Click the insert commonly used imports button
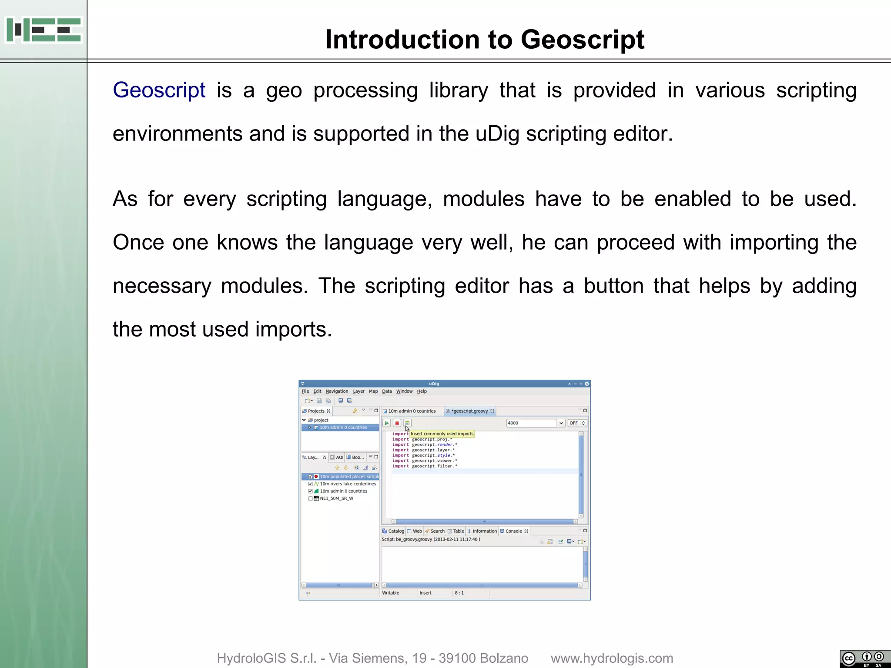Image resolution: width=891 pixels, height=668 pixels. 407,423
